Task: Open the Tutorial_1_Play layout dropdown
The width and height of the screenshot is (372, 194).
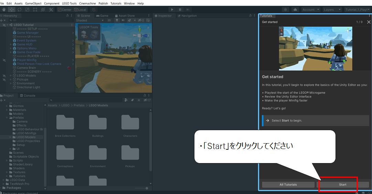Action: pyautogui.click(x=357, y=10)
